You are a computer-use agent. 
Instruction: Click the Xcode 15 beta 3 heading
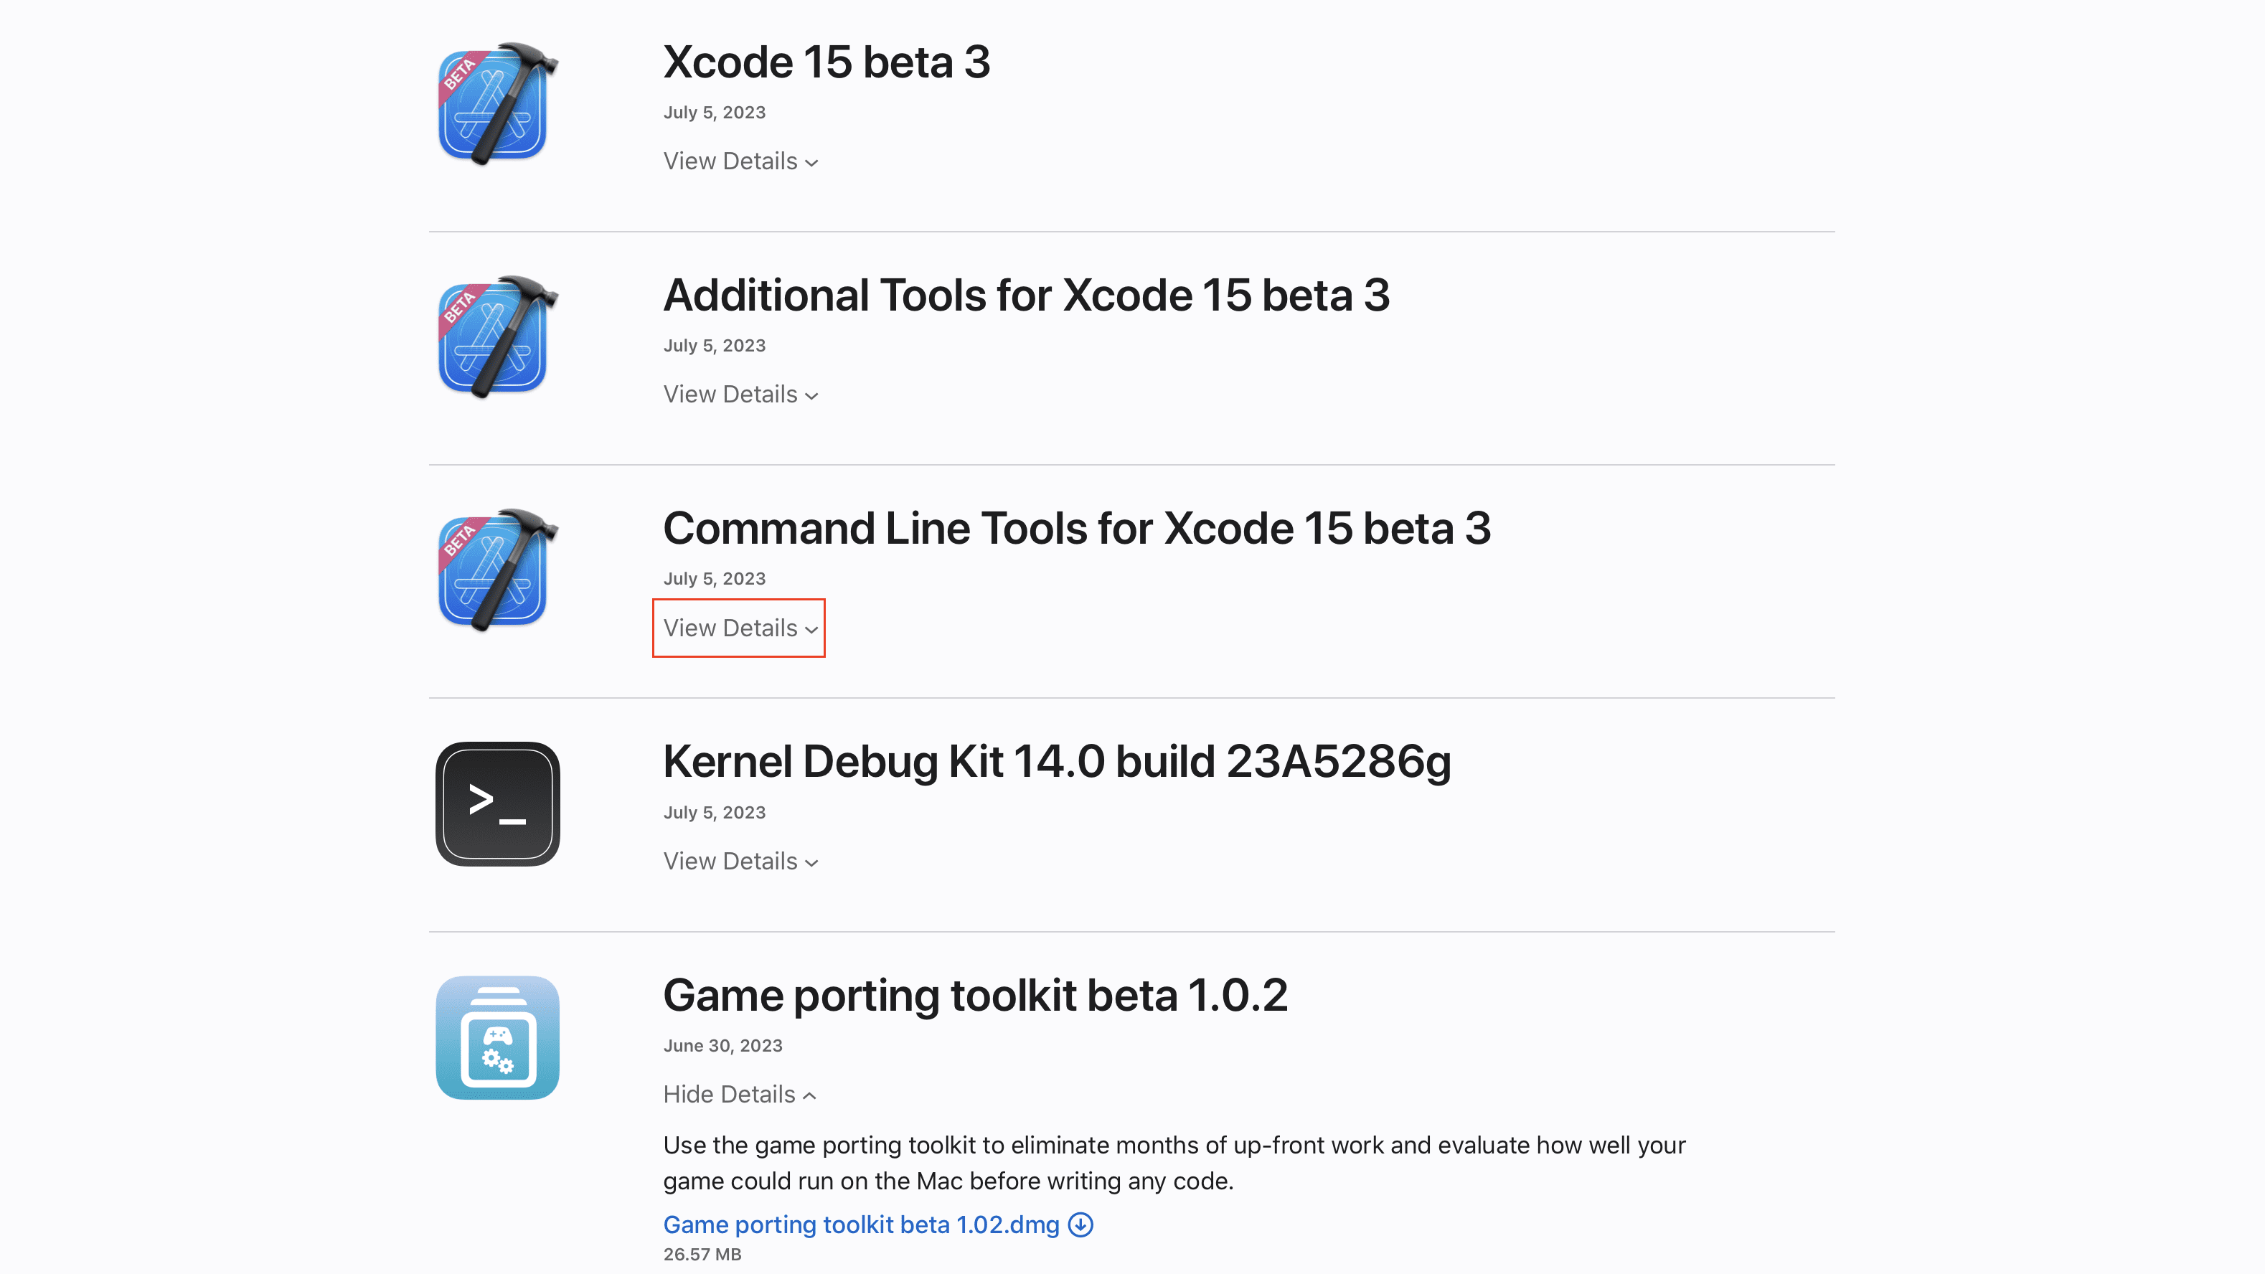827,62
